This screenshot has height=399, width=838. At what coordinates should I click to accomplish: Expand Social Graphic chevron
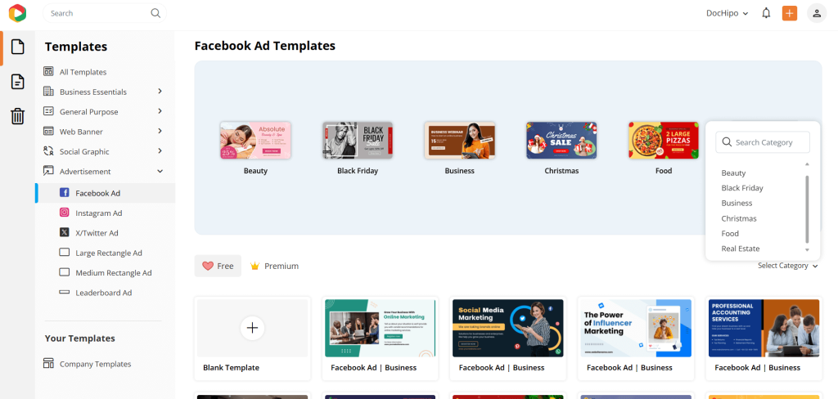160,151
